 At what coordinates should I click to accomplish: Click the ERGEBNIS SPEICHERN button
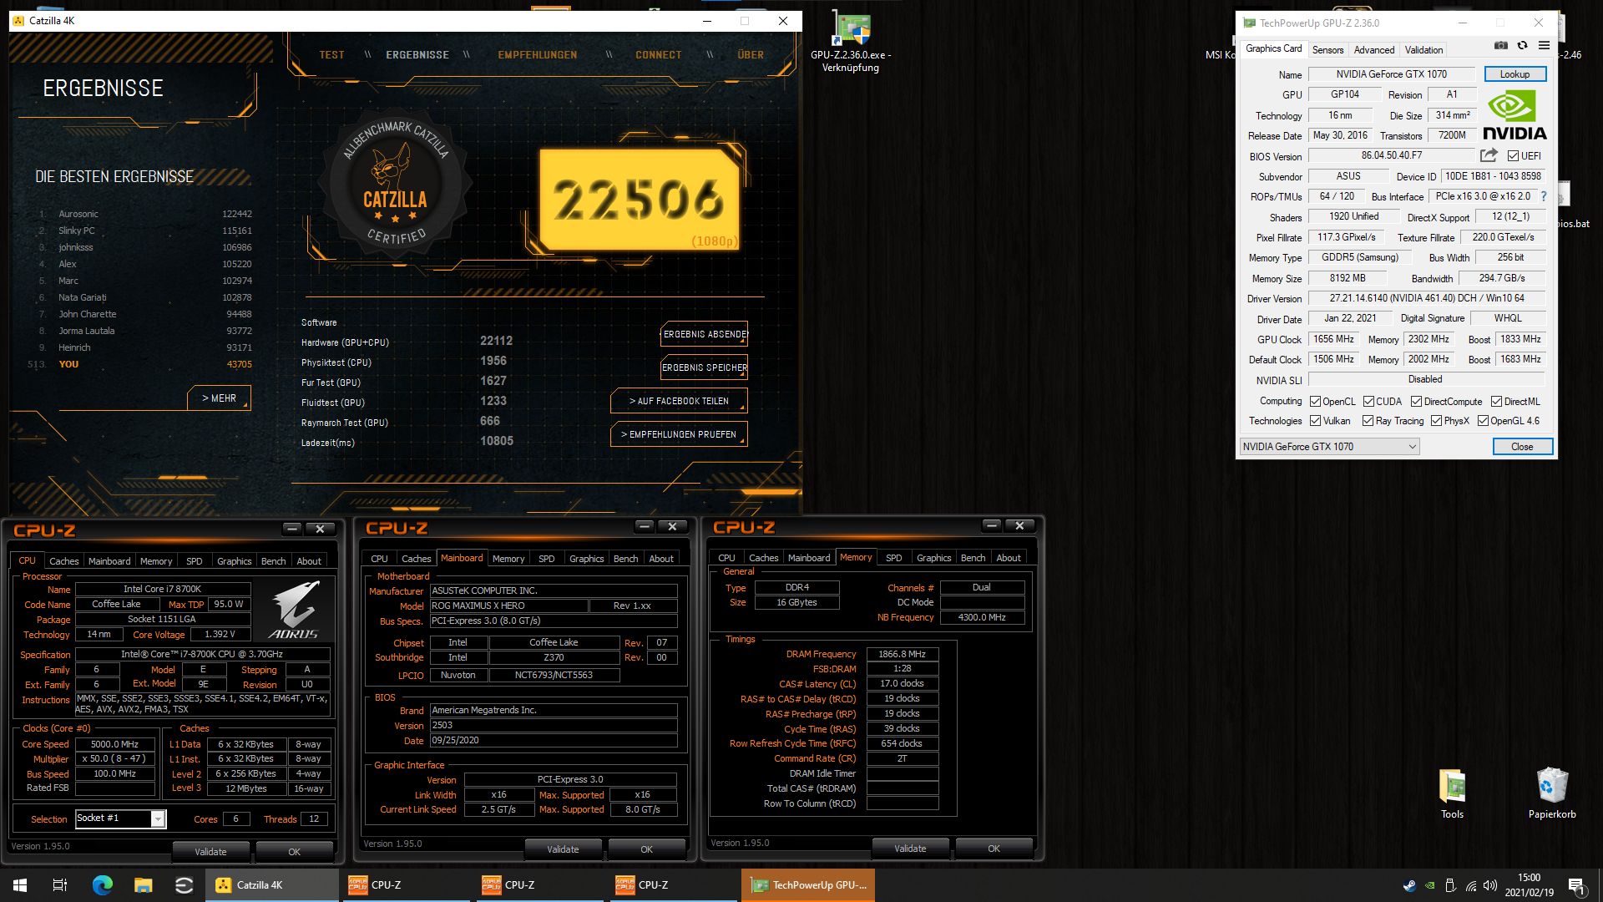click(705, 367)
